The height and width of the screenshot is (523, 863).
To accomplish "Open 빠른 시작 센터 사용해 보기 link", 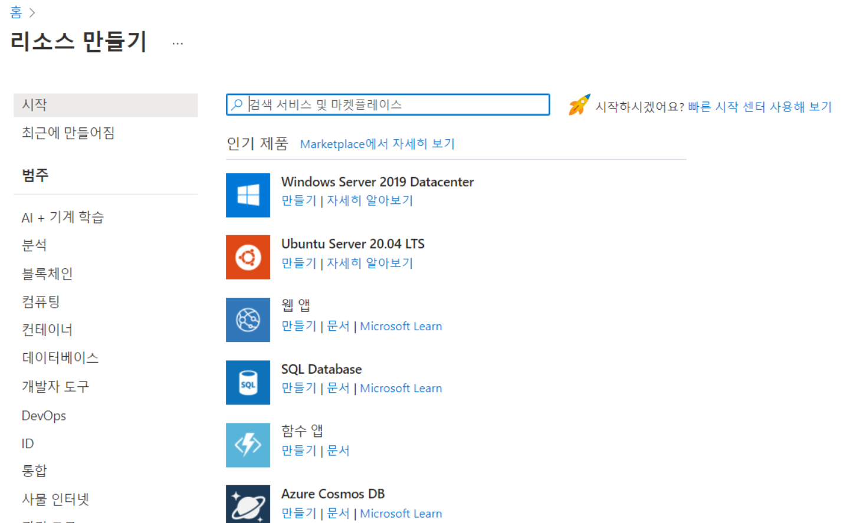I will (x=760, y=107).
